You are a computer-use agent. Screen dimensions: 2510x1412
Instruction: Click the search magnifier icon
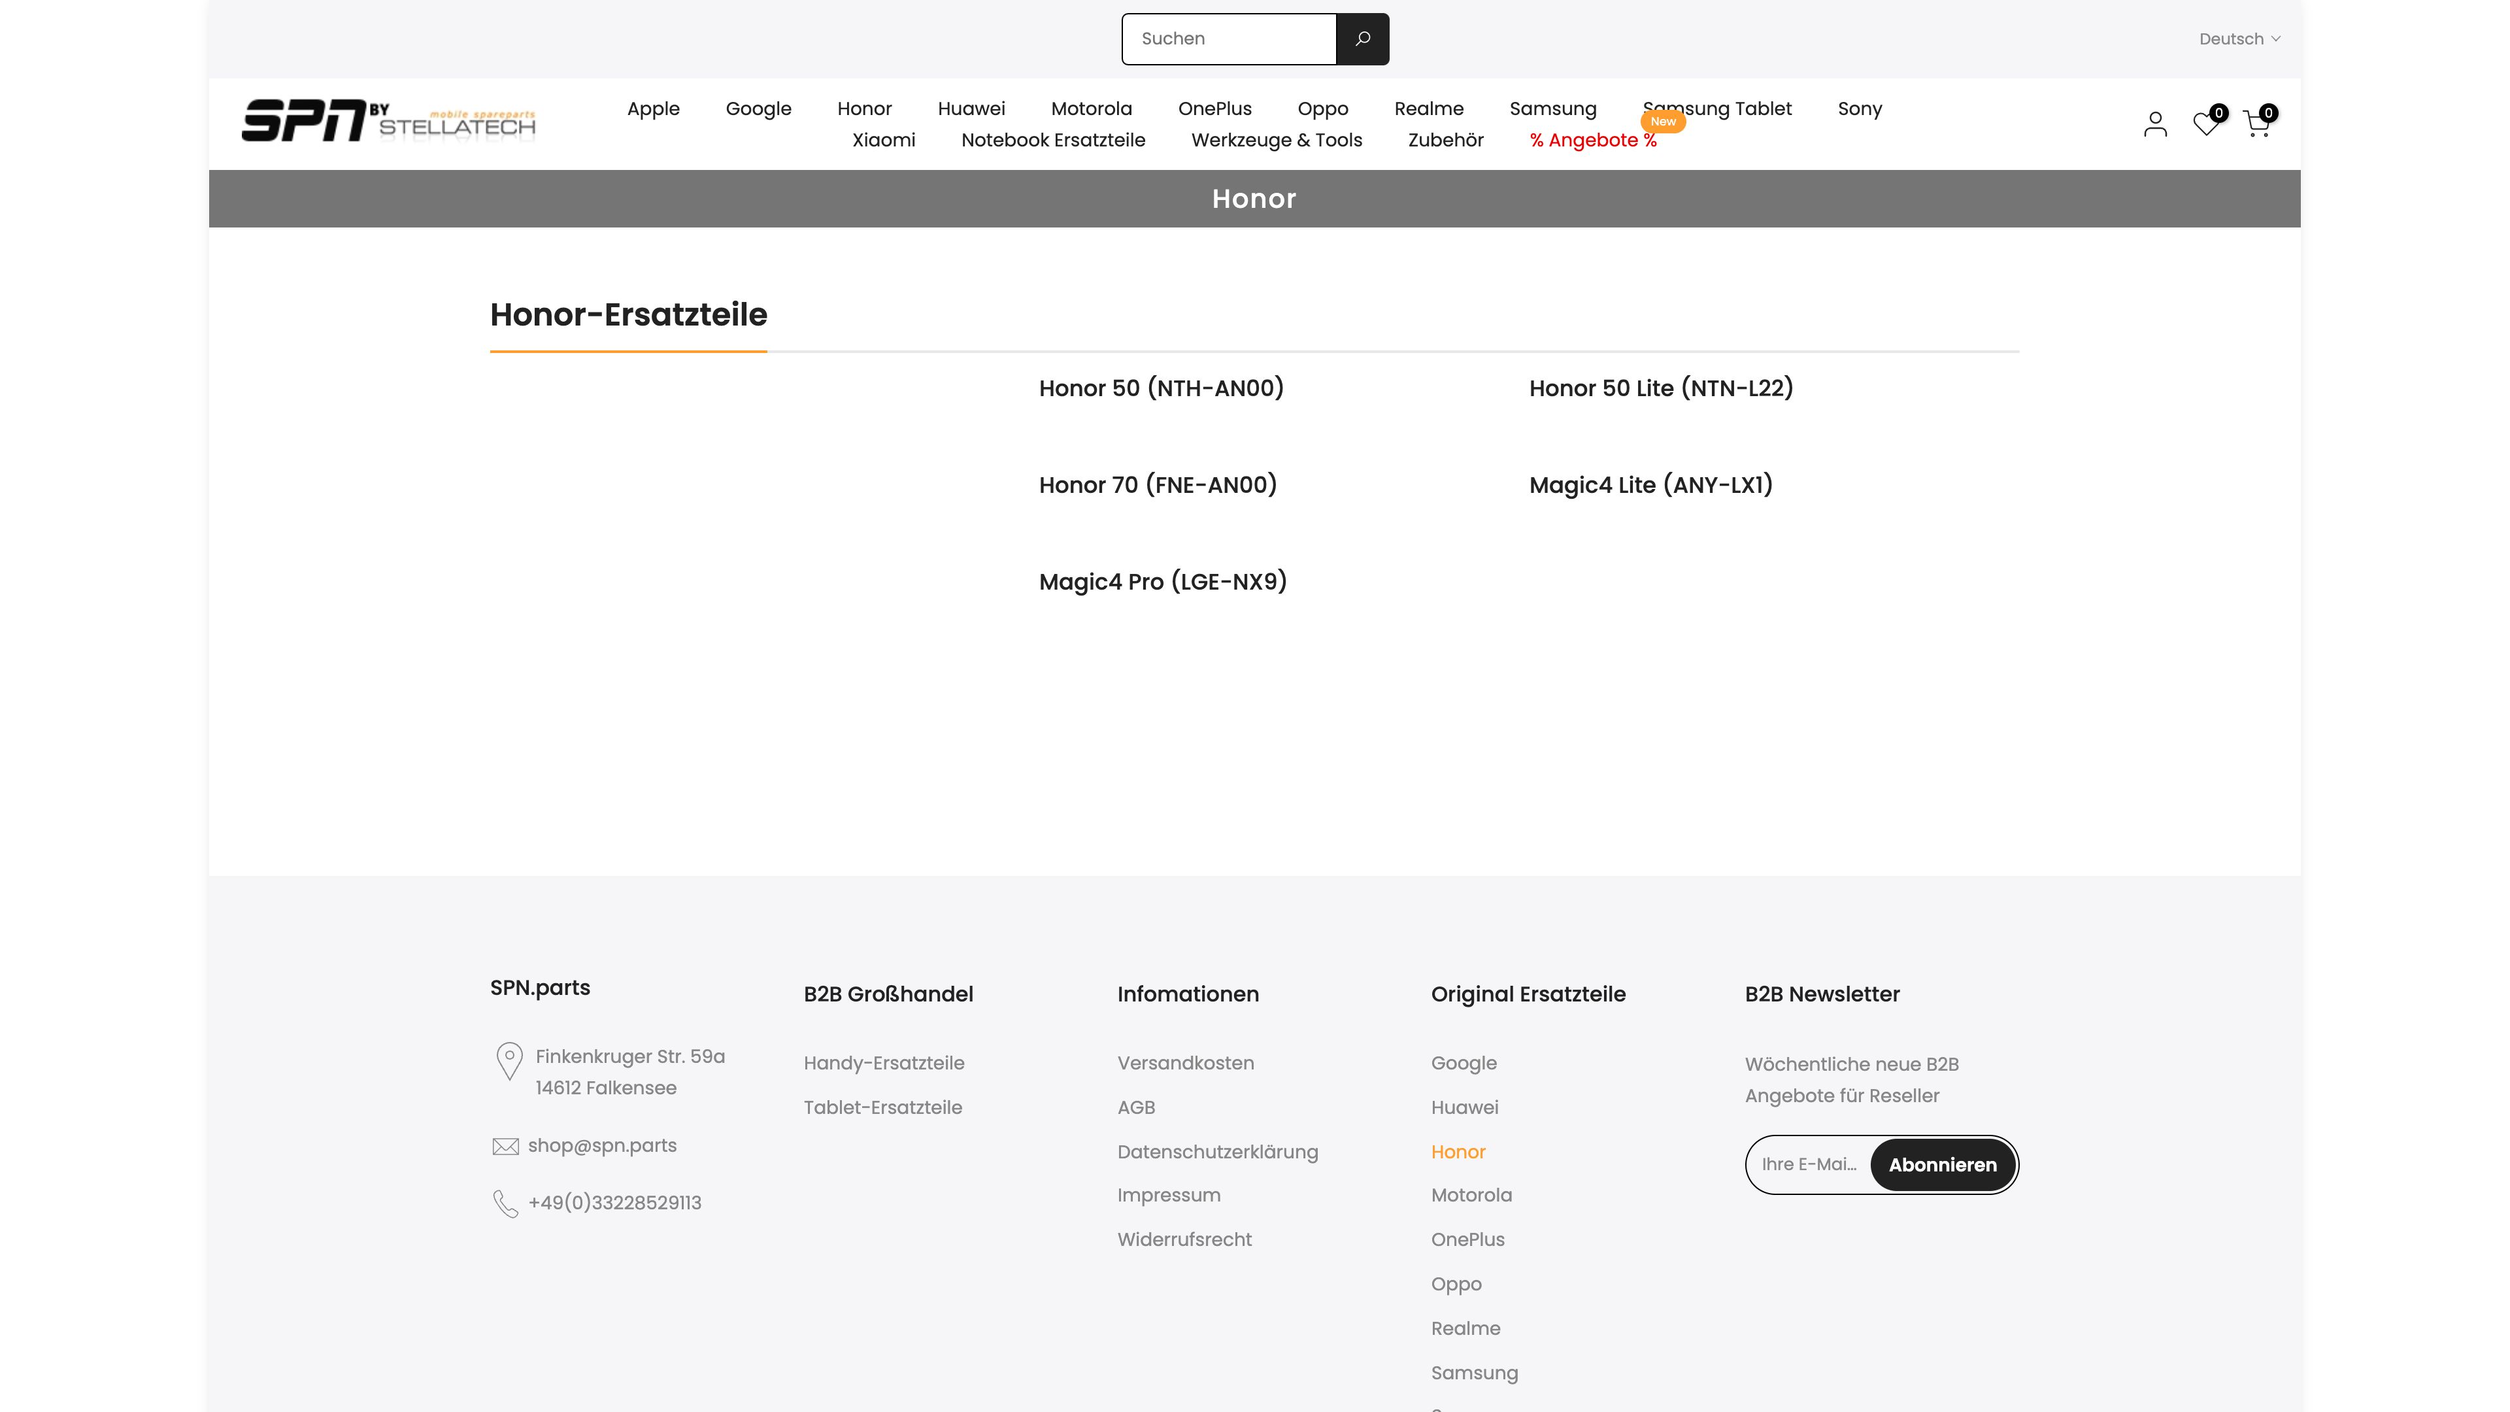click(x=1361, y=38)
